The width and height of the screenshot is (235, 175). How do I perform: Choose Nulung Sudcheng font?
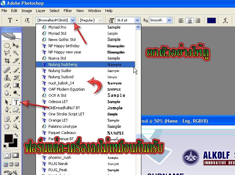(x=85, y=64)
